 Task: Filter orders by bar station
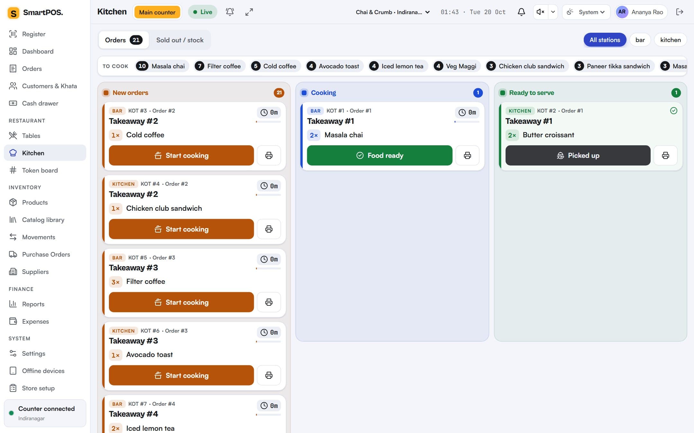point(640,40)
